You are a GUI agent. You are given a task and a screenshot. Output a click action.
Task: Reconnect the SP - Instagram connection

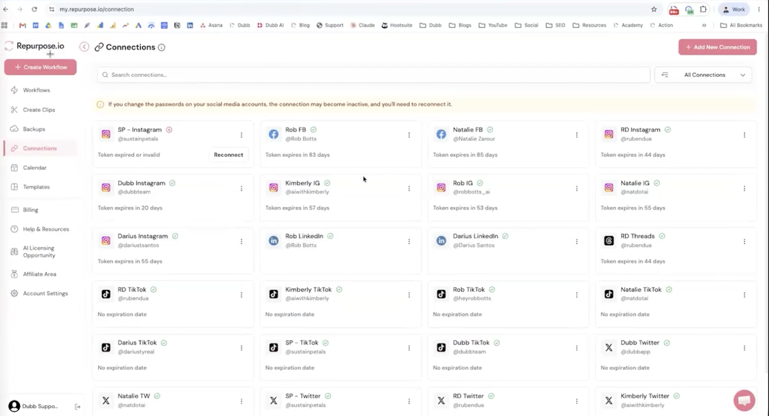pos(228,155)
